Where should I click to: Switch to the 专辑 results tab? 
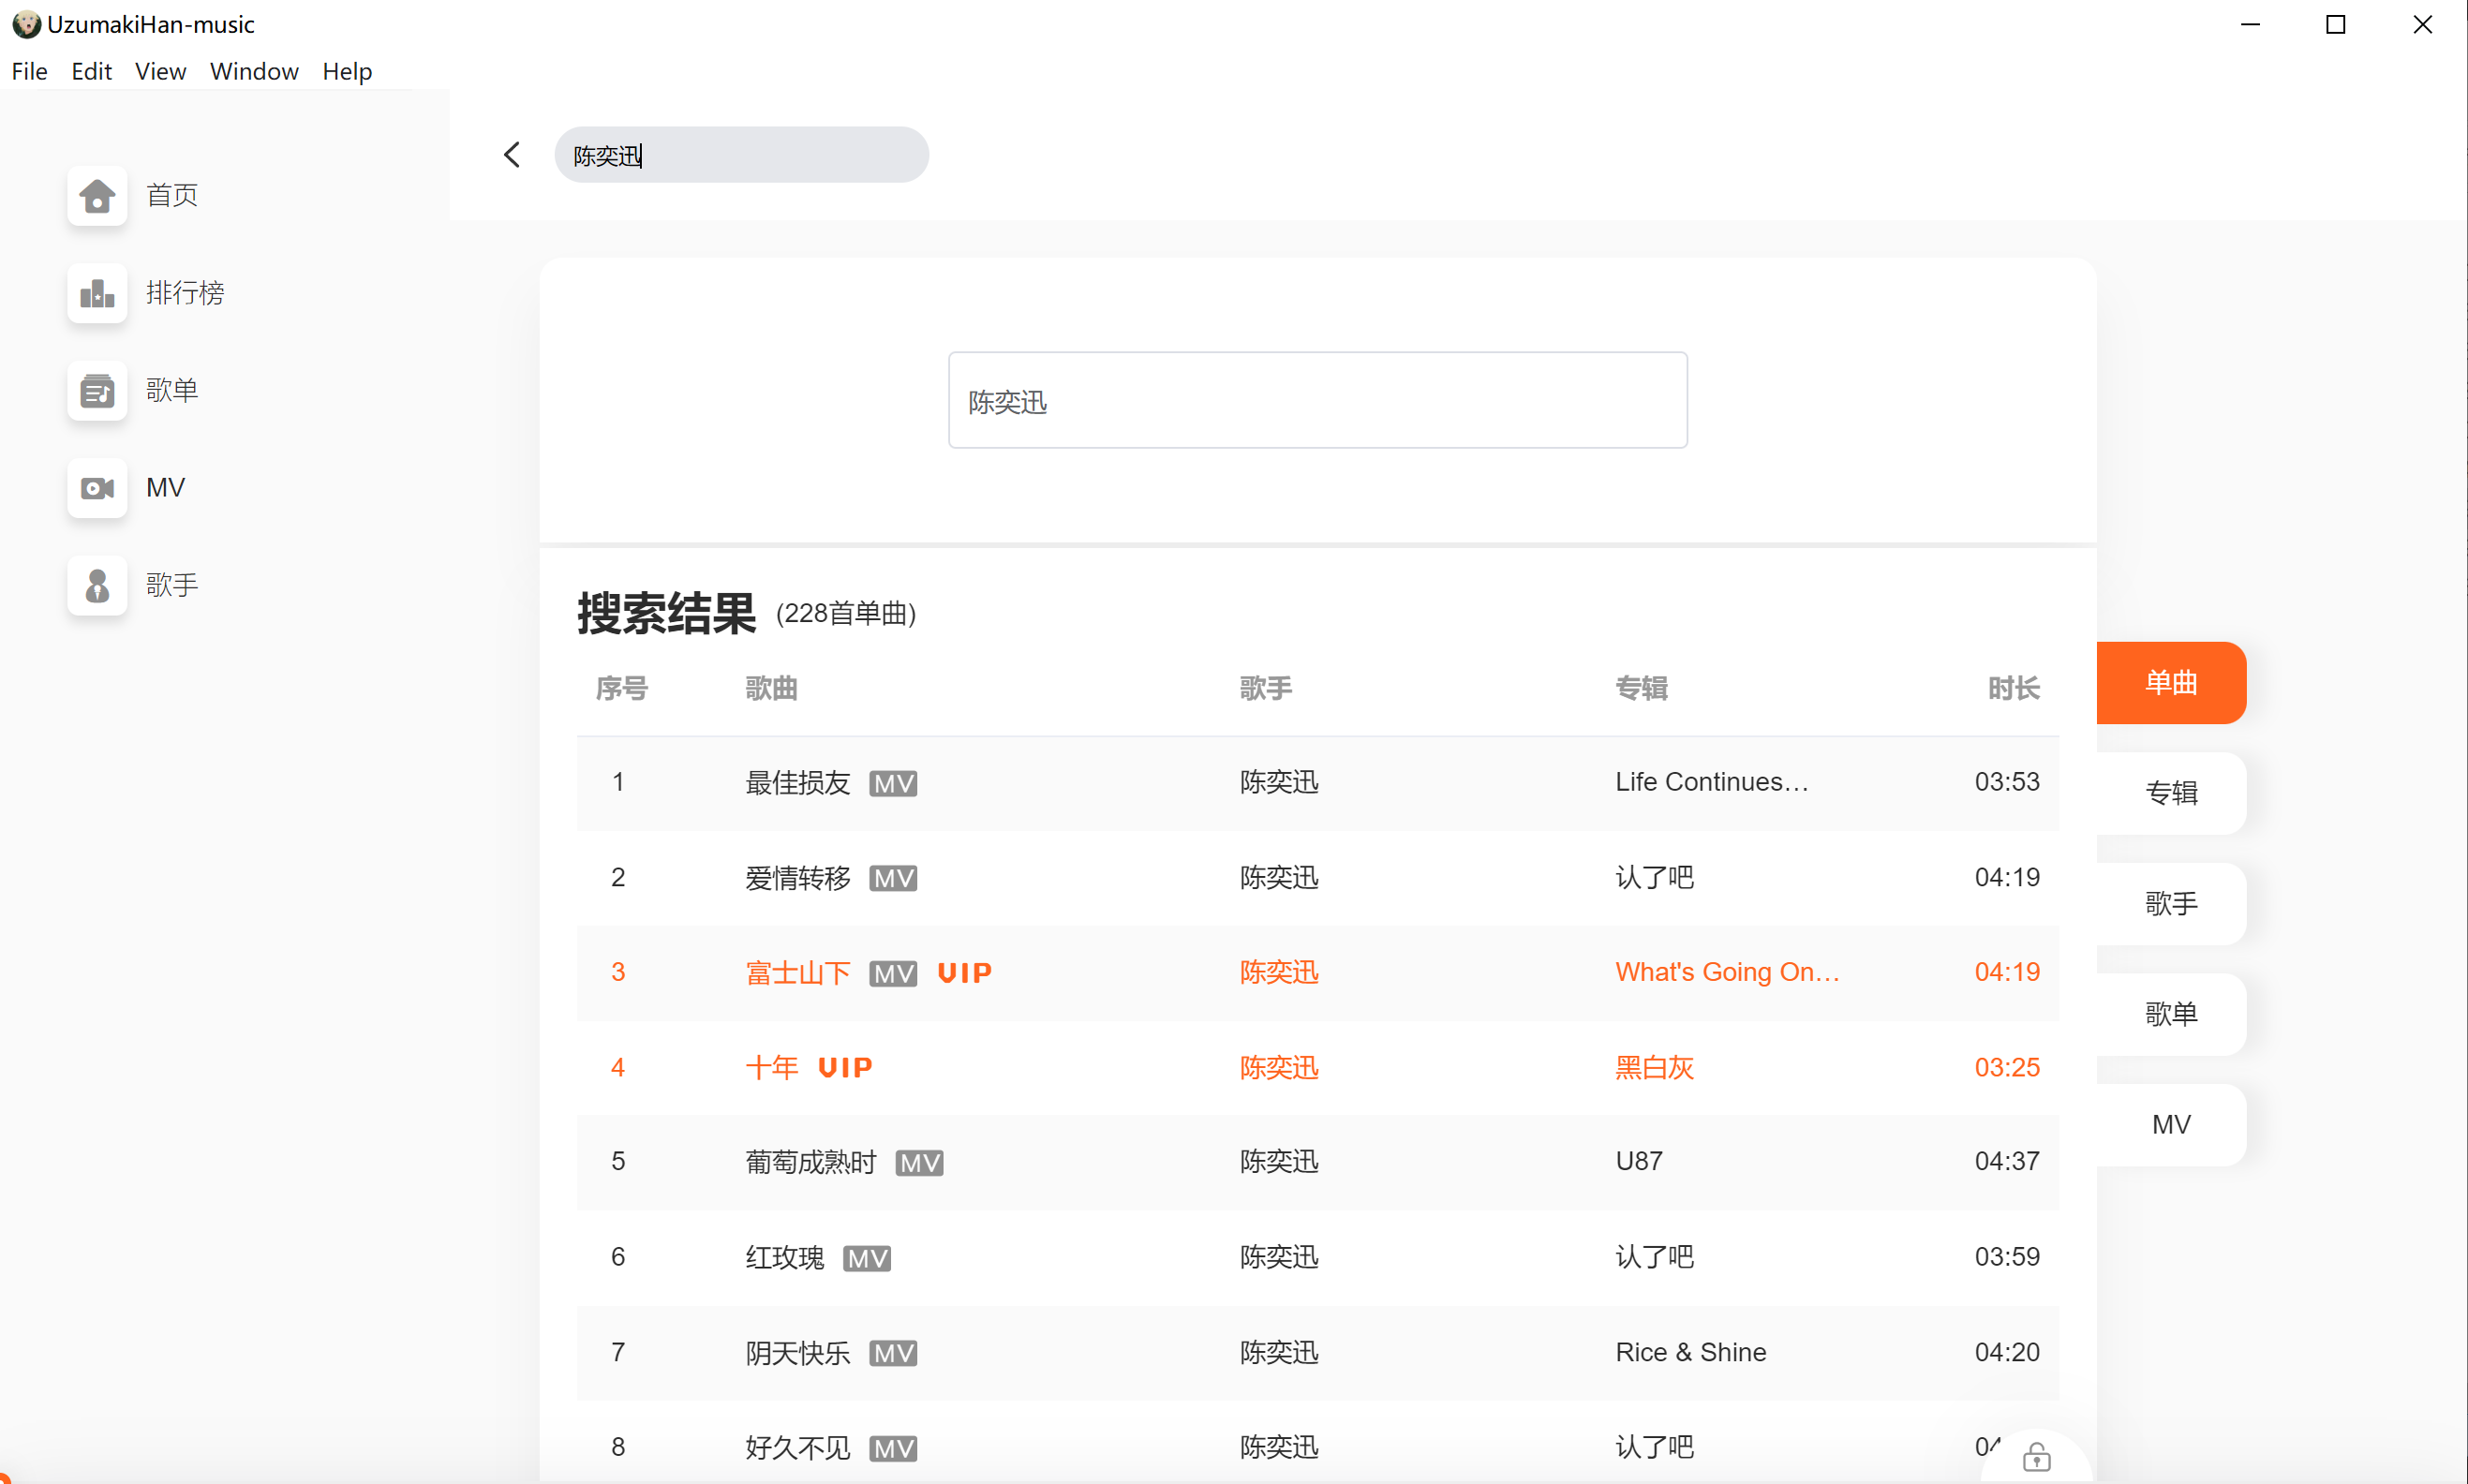[x=2170, y=793]
